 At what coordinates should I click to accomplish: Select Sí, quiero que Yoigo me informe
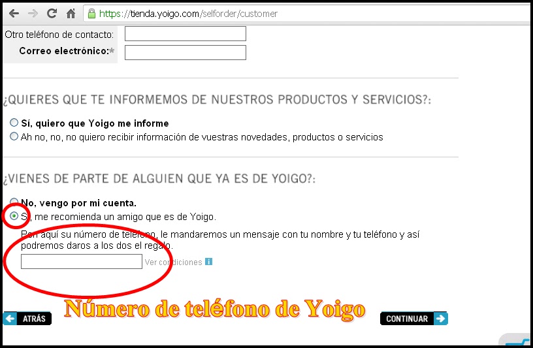tap(14, 122)
